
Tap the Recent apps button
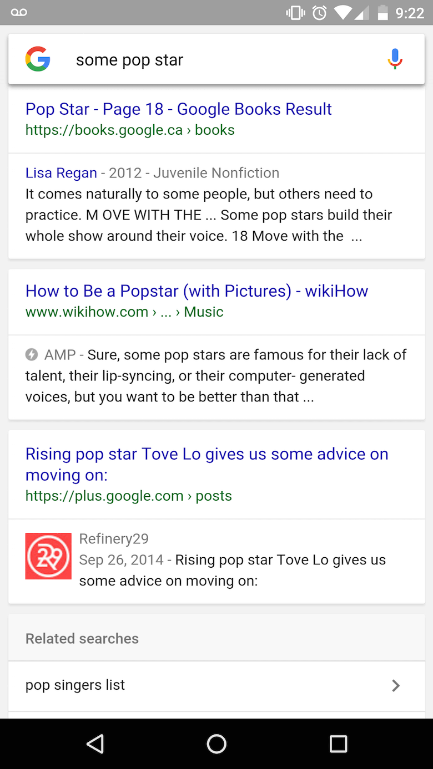(x=338, y=744)
